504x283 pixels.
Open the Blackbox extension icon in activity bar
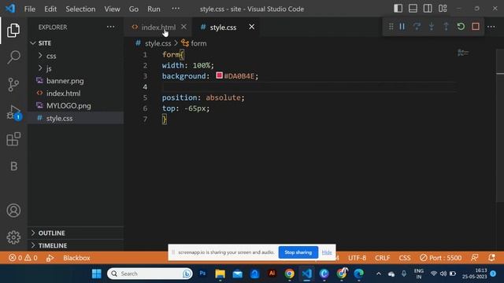point(13,166)
